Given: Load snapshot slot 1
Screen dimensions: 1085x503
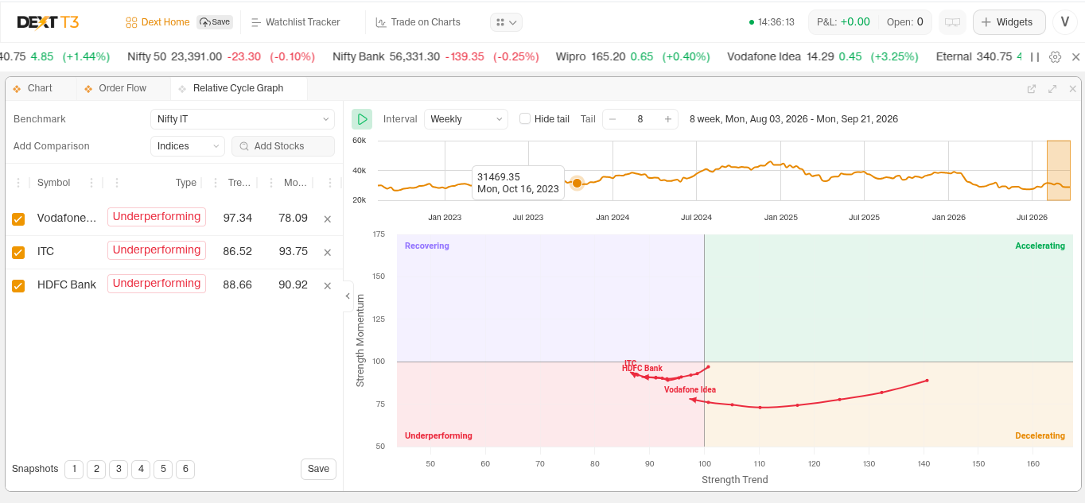Looking at the screenshot, I should 74,469.
